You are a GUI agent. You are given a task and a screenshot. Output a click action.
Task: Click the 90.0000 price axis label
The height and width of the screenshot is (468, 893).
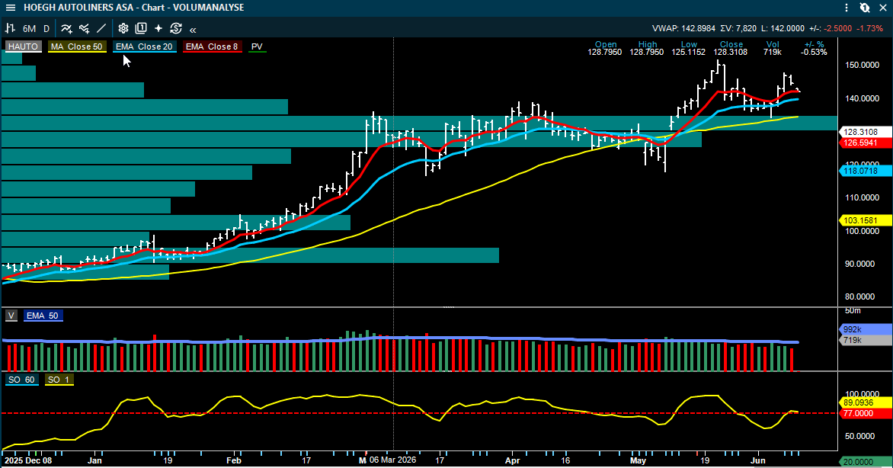click(x=862, y=264)
